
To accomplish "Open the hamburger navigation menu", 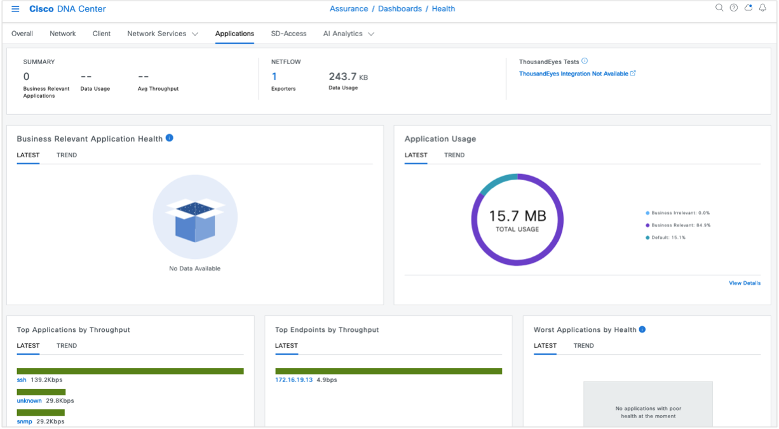I will coord(15,8).
